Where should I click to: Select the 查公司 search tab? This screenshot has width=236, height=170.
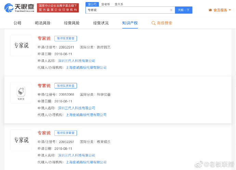pos(92,4)
